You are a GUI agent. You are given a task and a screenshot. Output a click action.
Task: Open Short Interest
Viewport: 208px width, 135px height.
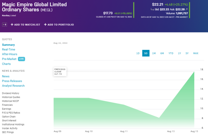pyautogui.click(x=9, y=120)
